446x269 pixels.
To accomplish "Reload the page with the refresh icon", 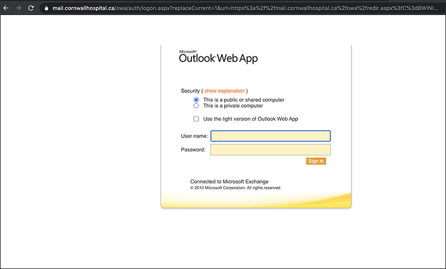I will pos(31,8).
